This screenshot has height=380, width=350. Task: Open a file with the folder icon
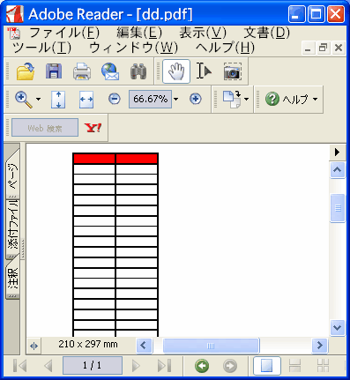tap(26, 71)
